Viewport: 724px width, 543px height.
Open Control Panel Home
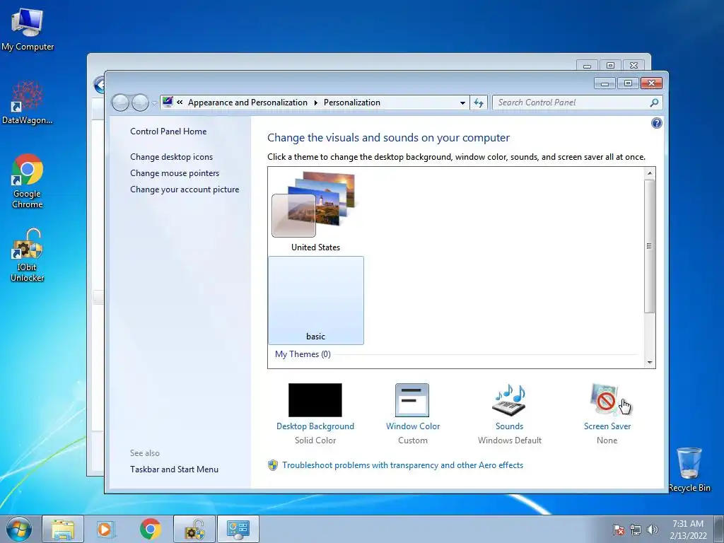(168, 131)
